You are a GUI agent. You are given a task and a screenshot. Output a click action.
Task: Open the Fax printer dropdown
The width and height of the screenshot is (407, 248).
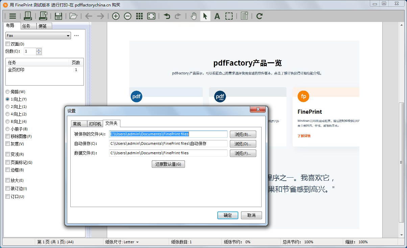[38, 36]
